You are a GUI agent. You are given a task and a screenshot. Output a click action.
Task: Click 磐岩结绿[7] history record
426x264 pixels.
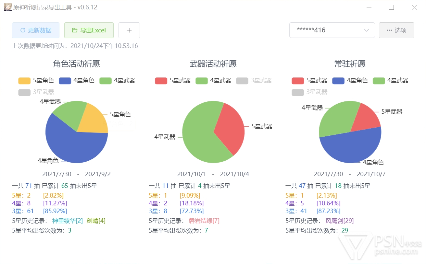204,221
